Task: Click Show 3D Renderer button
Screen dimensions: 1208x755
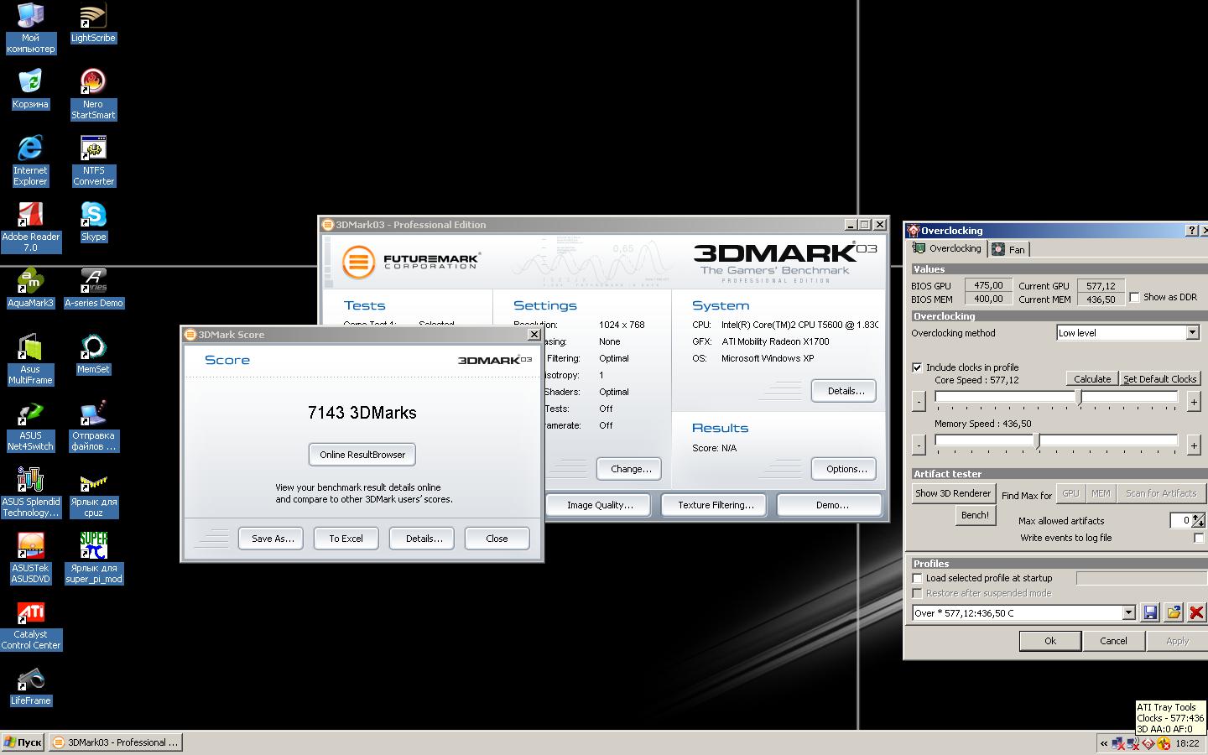Action: 953,493
